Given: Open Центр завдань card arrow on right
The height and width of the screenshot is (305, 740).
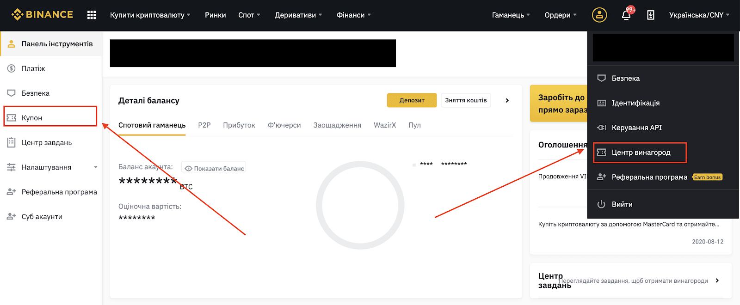Looking at the screenshot, I should [x=717, y=281].
